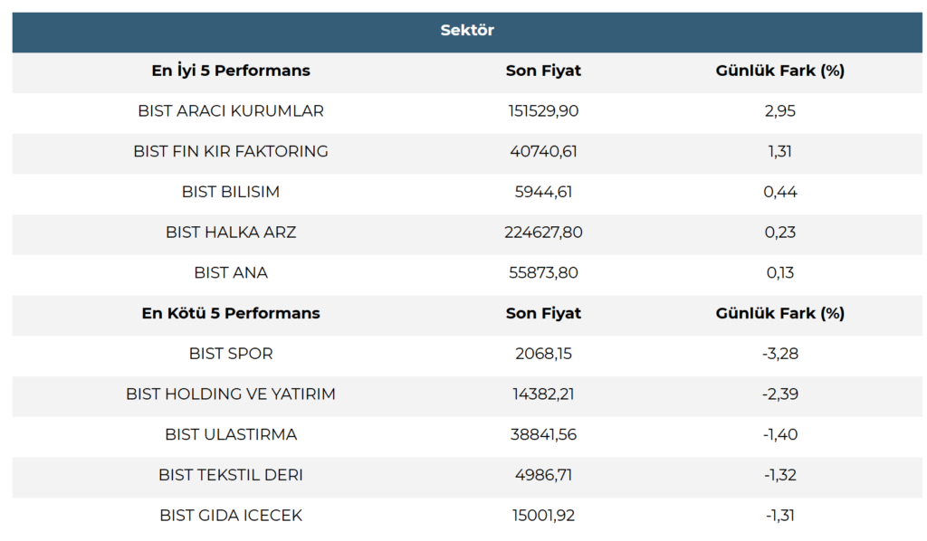
Task: Select the -3,28 daily change cell
Action: (779, 354)
